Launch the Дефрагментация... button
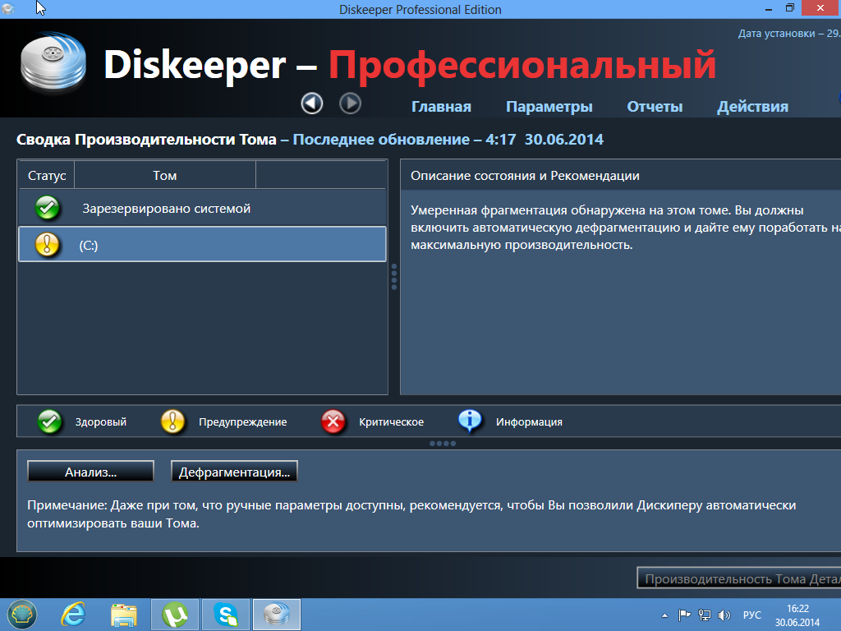 coord(234,472)
